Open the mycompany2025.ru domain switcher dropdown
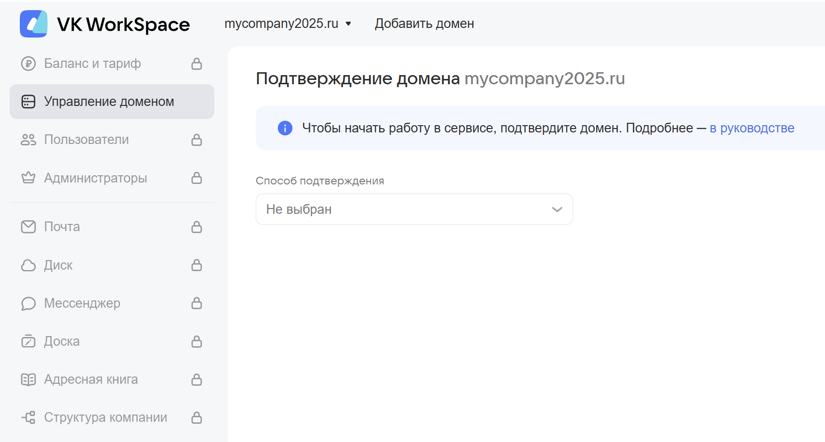Image resolution: width=825 pixels, height=442 pixels. pyautogui.click(x=288, y=24)
